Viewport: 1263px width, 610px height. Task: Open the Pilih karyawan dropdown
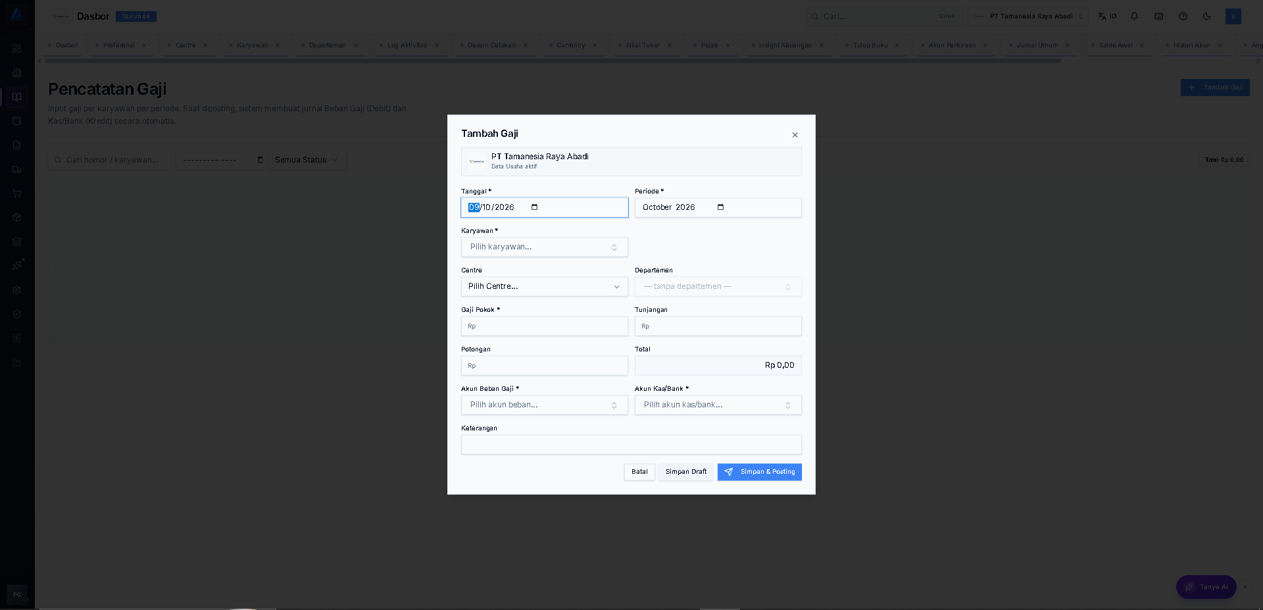(x=545, y=247)
